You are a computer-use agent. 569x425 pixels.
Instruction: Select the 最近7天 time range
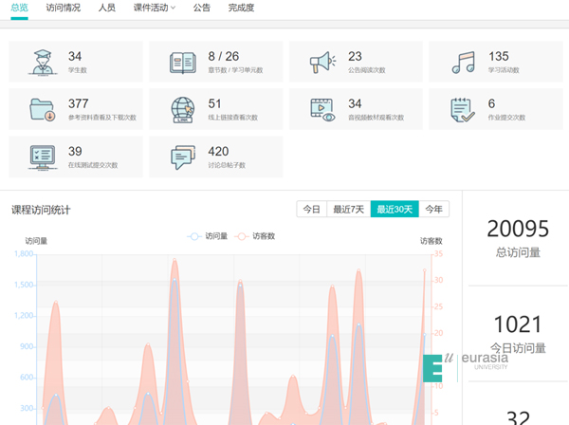[x=348, y=210]
